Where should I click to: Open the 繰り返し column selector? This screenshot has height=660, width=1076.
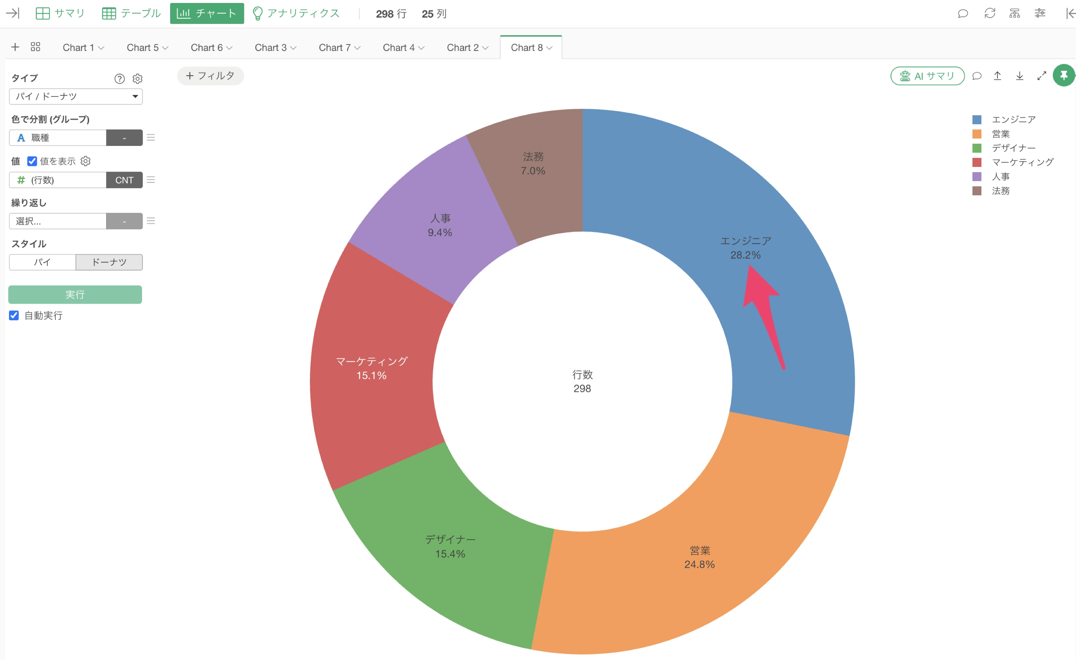[58, 221]
